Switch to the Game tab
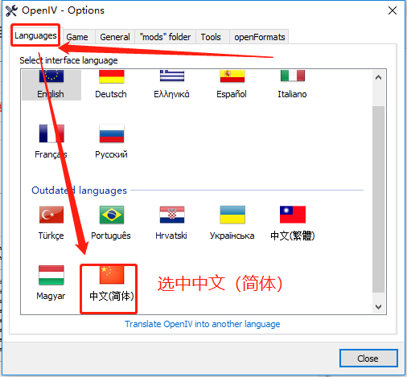 (77, 37)
